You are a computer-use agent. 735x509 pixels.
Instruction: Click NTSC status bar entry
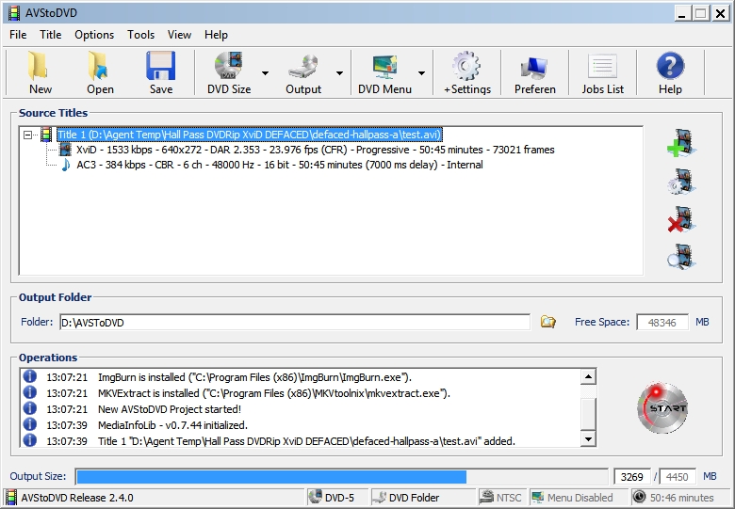(502, 498)
